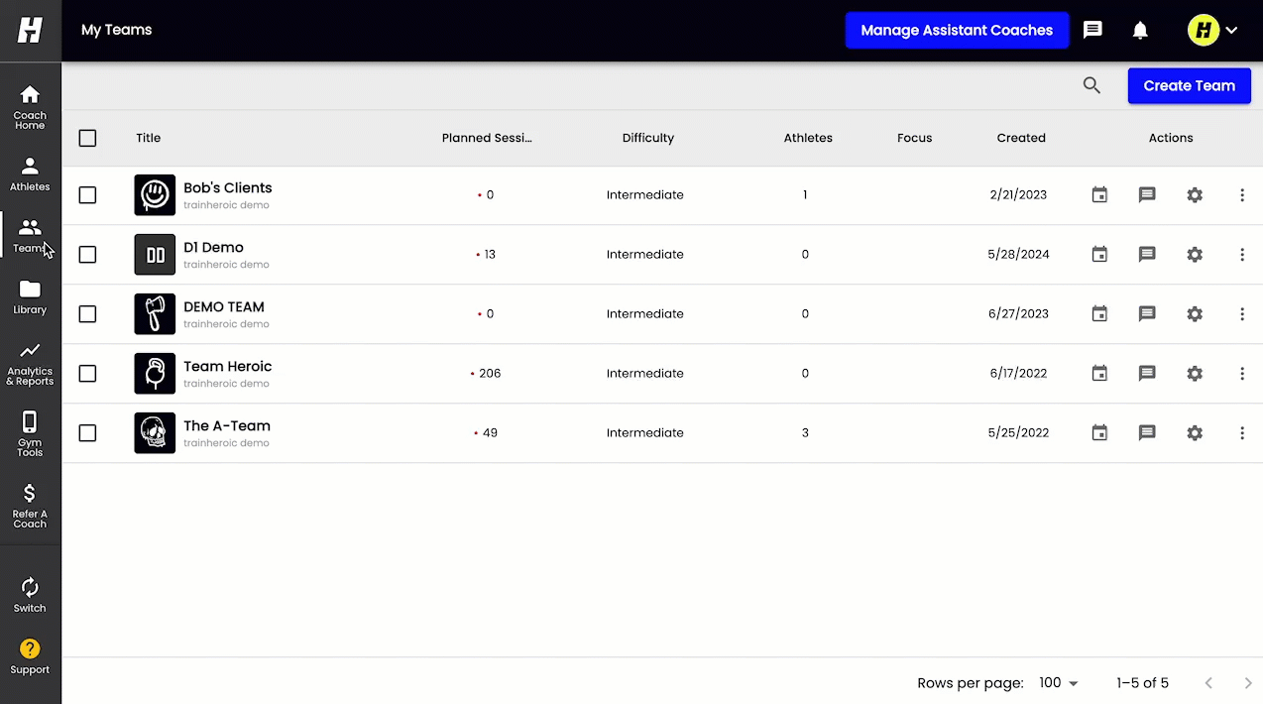Go to Analytics & Reports in sidebar
This screenshot has width=1263, height=704.
point(30,363)
